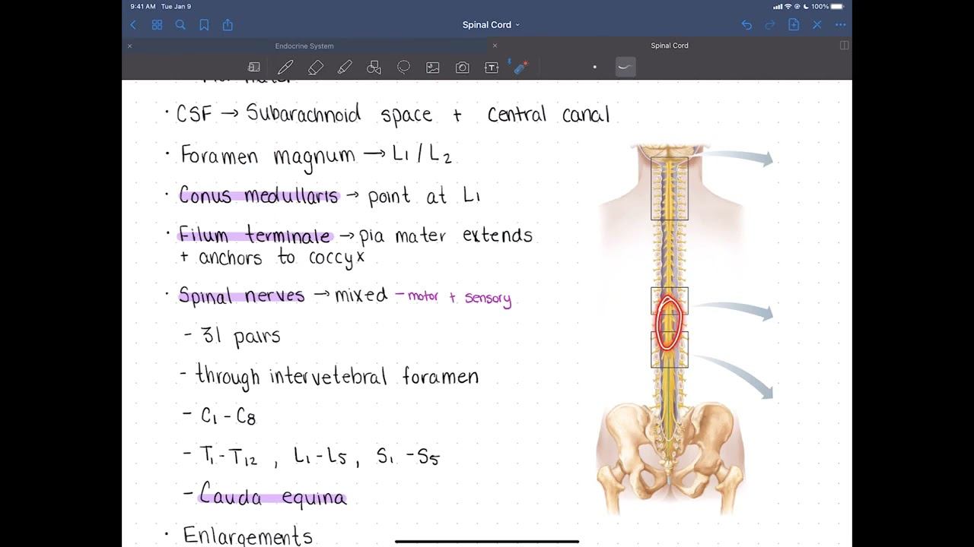Open the Camera tool
The height and width of the screenshot is (547, 974).
point(463,68)
